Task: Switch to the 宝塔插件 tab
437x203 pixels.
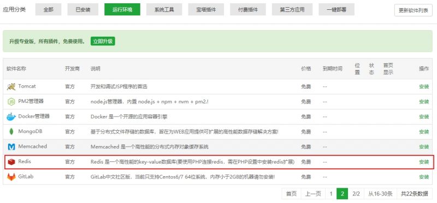Action: pos(206,9)
